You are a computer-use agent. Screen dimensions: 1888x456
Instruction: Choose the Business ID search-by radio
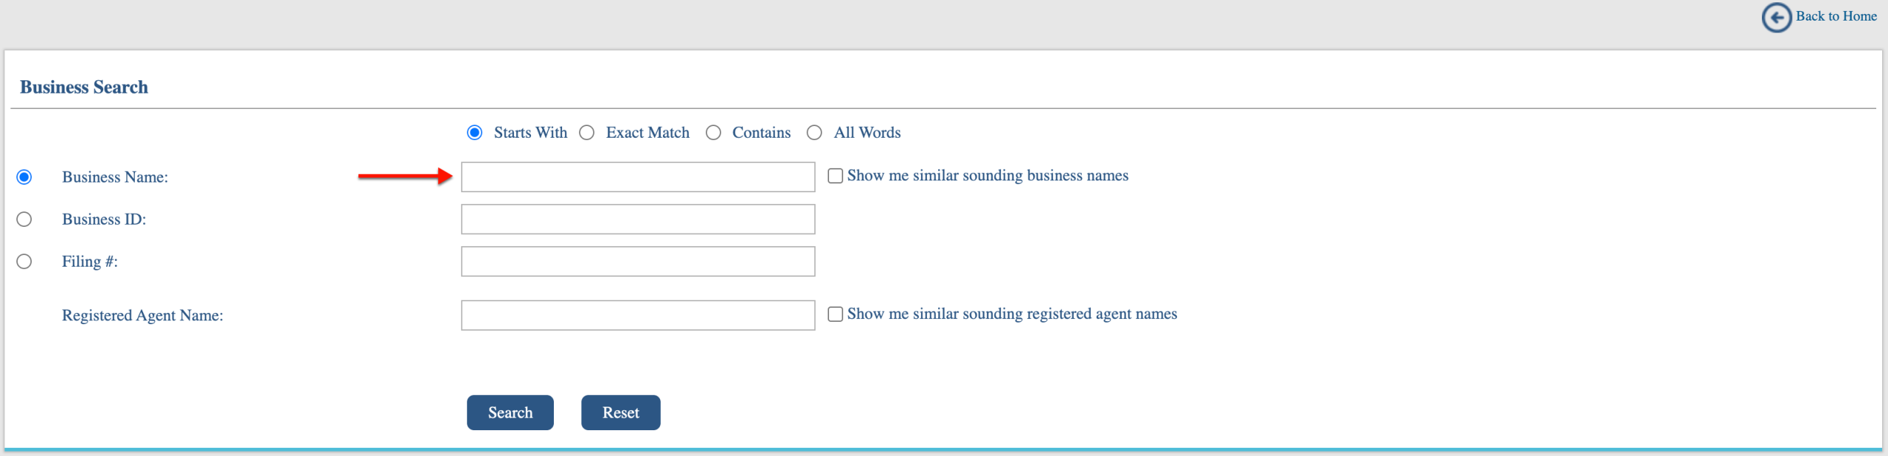coord(24,220)
